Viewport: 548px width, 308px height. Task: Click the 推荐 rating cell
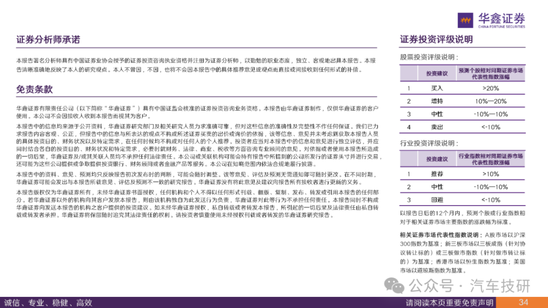pos(437,174)
